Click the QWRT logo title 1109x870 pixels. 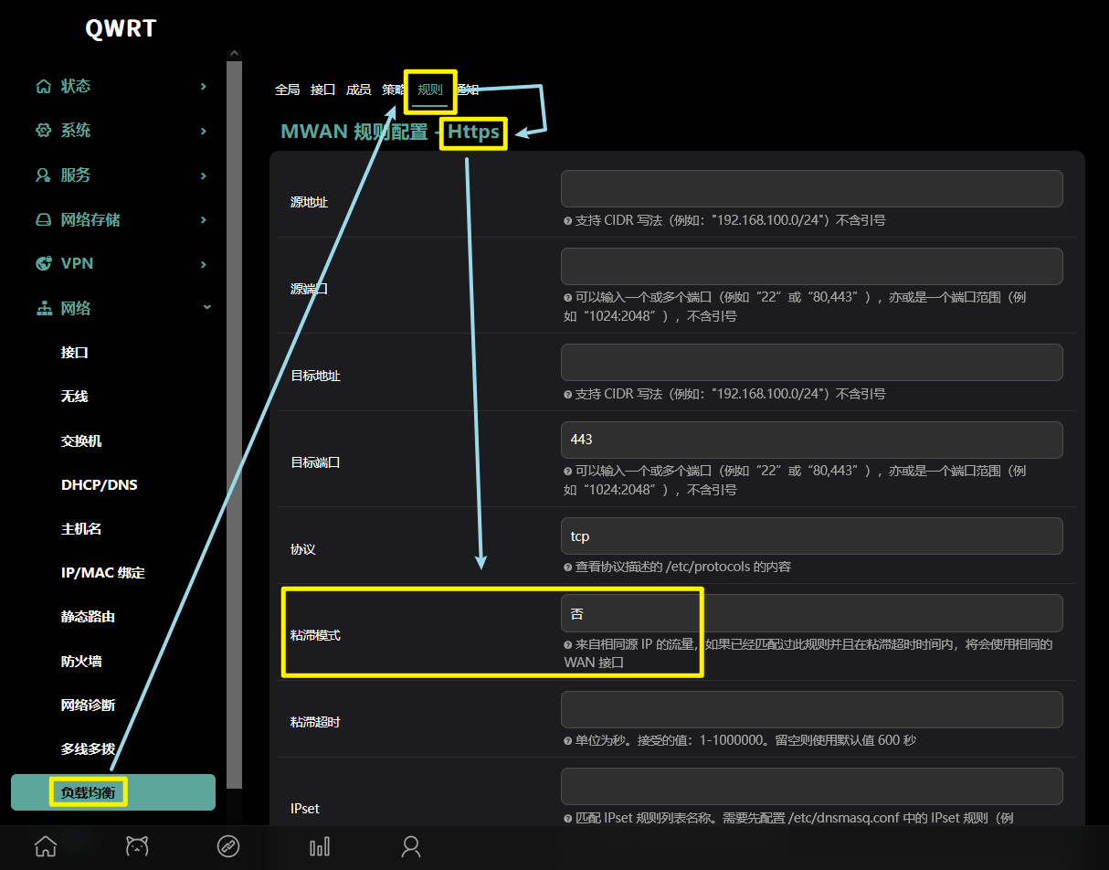pyautogui.click(x=121, y=28)
